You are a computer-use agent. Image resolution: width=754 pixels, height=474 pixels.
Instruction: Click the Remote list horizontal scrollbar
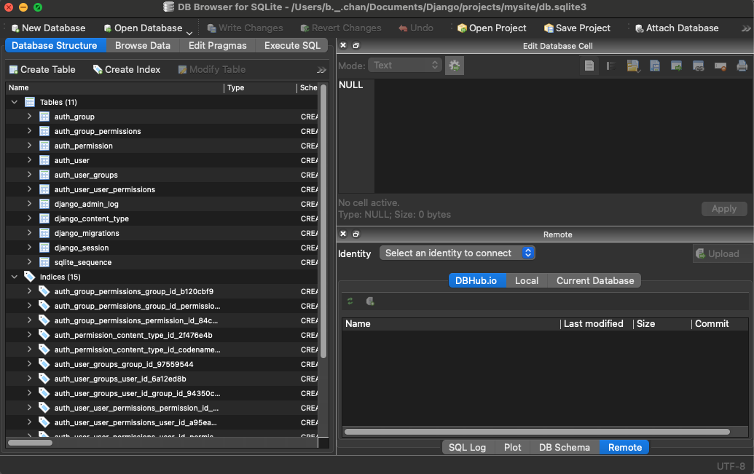(x=537, y=432)
